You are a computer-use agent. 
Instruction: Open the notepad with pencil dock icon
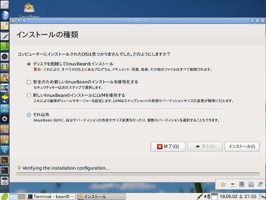[5, 36]
